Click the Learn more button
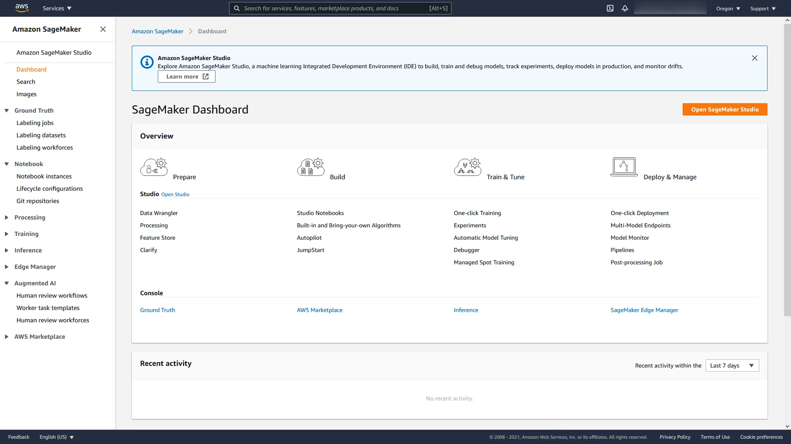This screenshot has height=444, width=791. point(187,76)
